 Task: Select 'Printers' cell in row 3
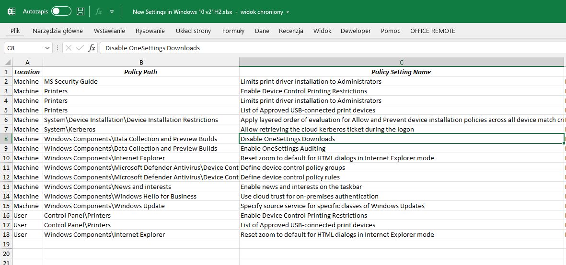pos(141,91)
